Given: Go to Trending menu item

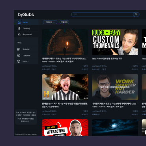Looking at the screenshot, I should click(x=26, y=28).
